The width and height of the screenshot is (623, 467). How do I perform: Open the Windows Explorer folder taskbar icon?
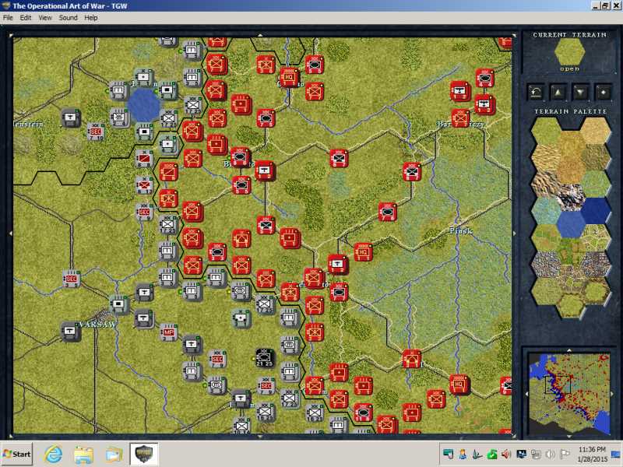pos(83,455)
